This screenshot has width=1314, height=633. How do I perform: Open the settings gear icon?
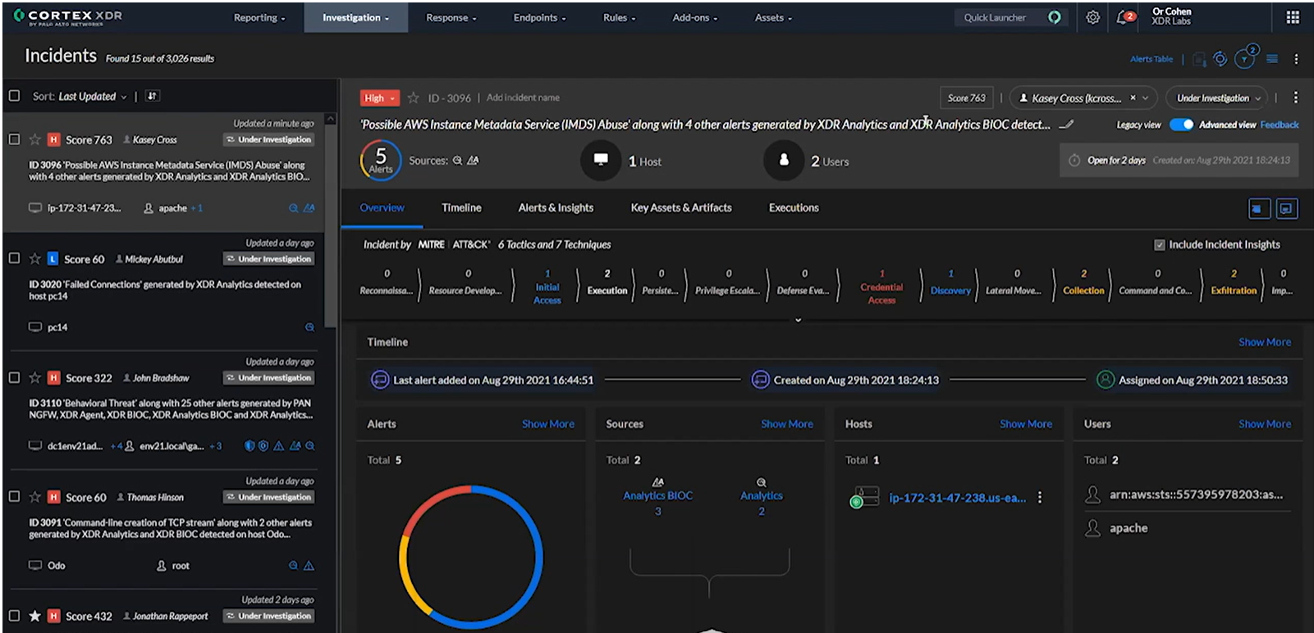[x=1092, y=17]
